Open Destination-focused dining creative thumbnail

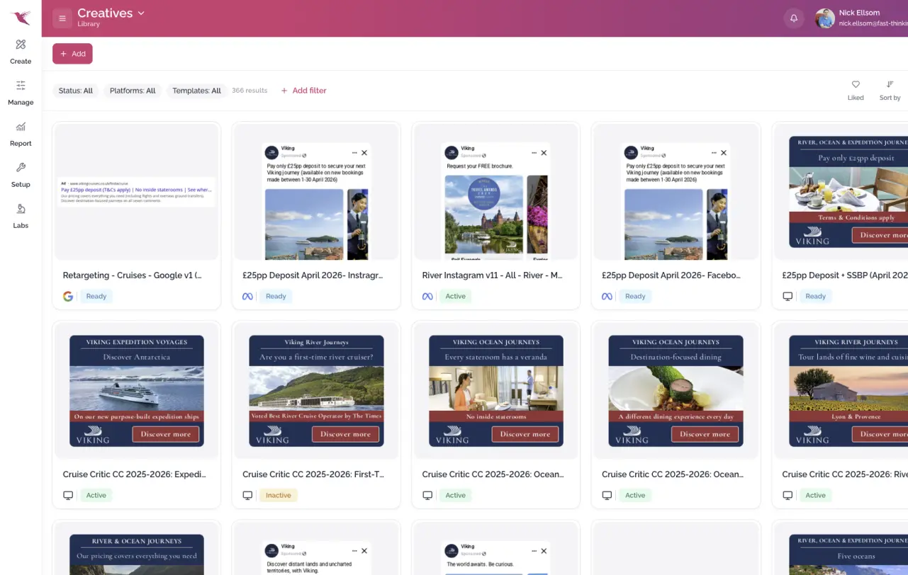[x=676, y=391]
